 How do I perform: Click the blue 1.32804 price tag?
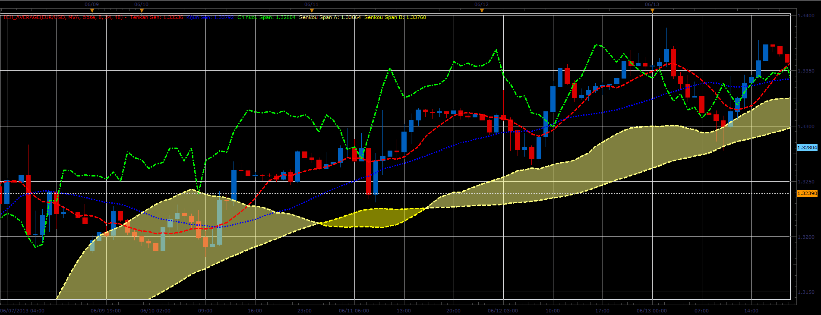point(807,148)
